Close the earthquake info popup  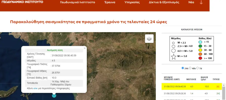84,48
